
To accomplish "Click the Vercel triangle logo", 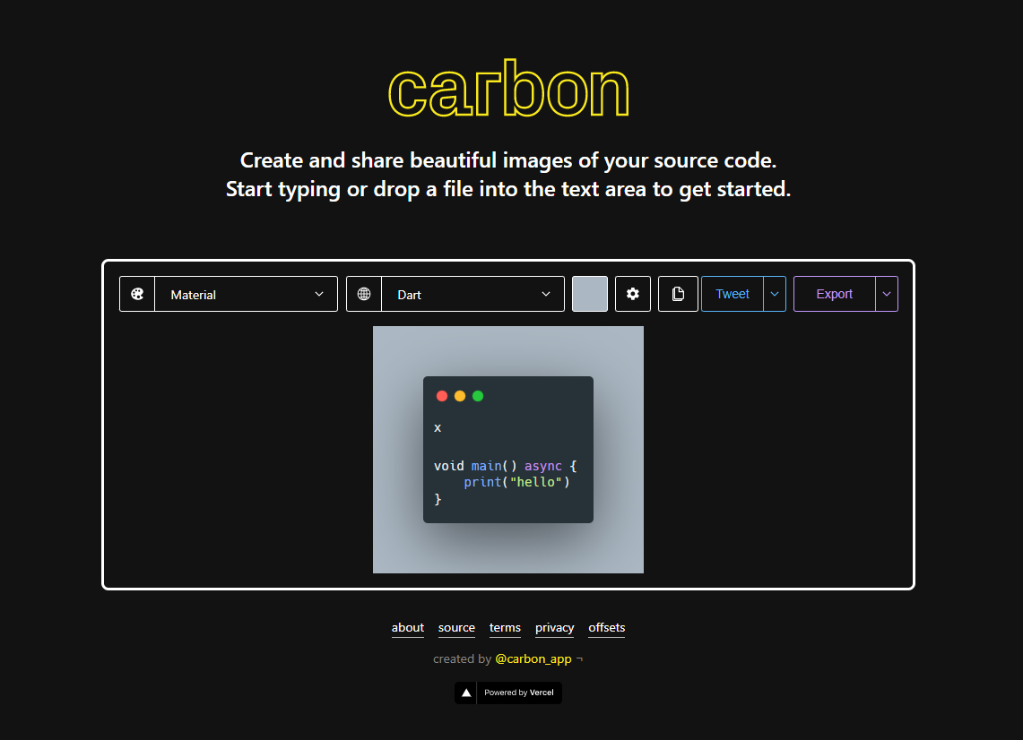I will pyautogui.click(x=466, y=693).
